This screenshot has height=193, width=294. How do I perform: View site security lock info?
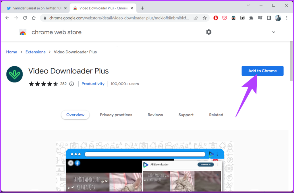pos(45,18)
